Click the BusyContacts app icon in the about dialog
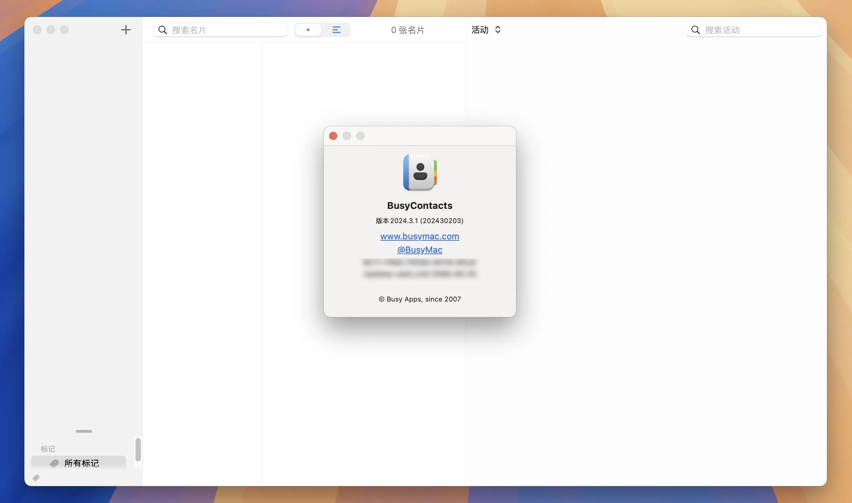 click(x=420, y=172)
